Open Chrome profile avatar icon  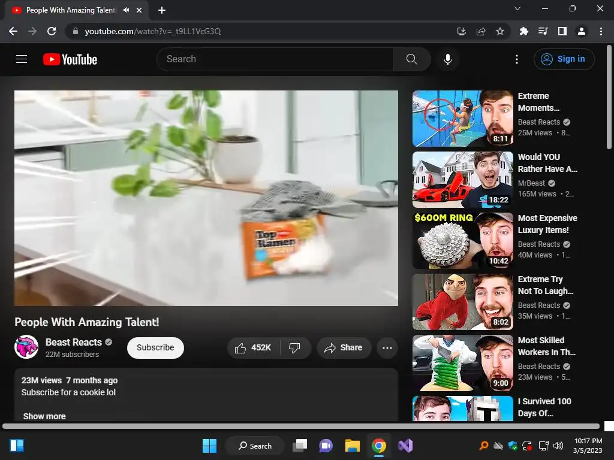tap(582, 31)
